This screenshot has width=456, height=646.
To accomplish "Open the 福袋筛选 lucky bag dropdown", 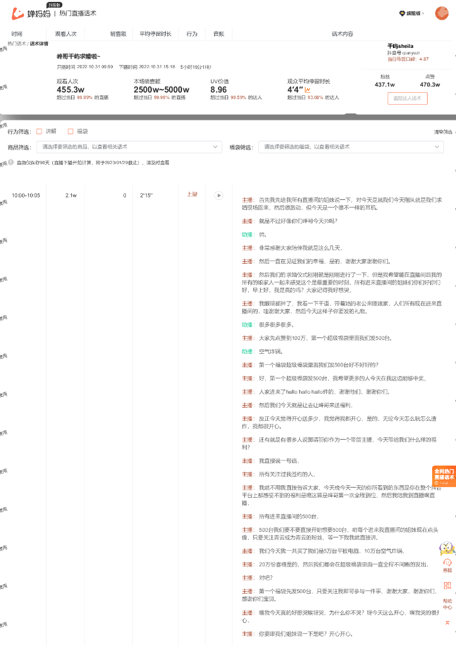I will [351, 147].
